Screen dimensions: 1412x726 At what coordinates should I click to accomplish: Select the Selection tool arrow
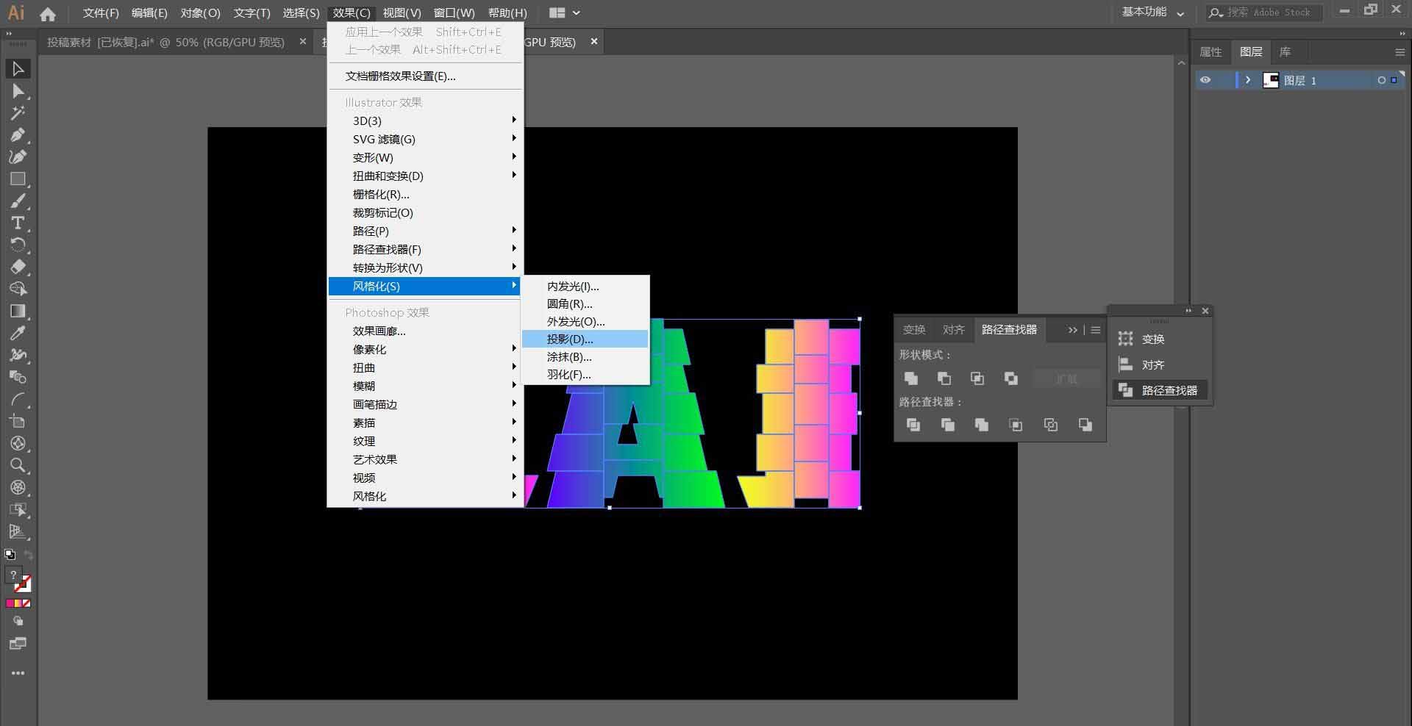click(x=18, y=69)
